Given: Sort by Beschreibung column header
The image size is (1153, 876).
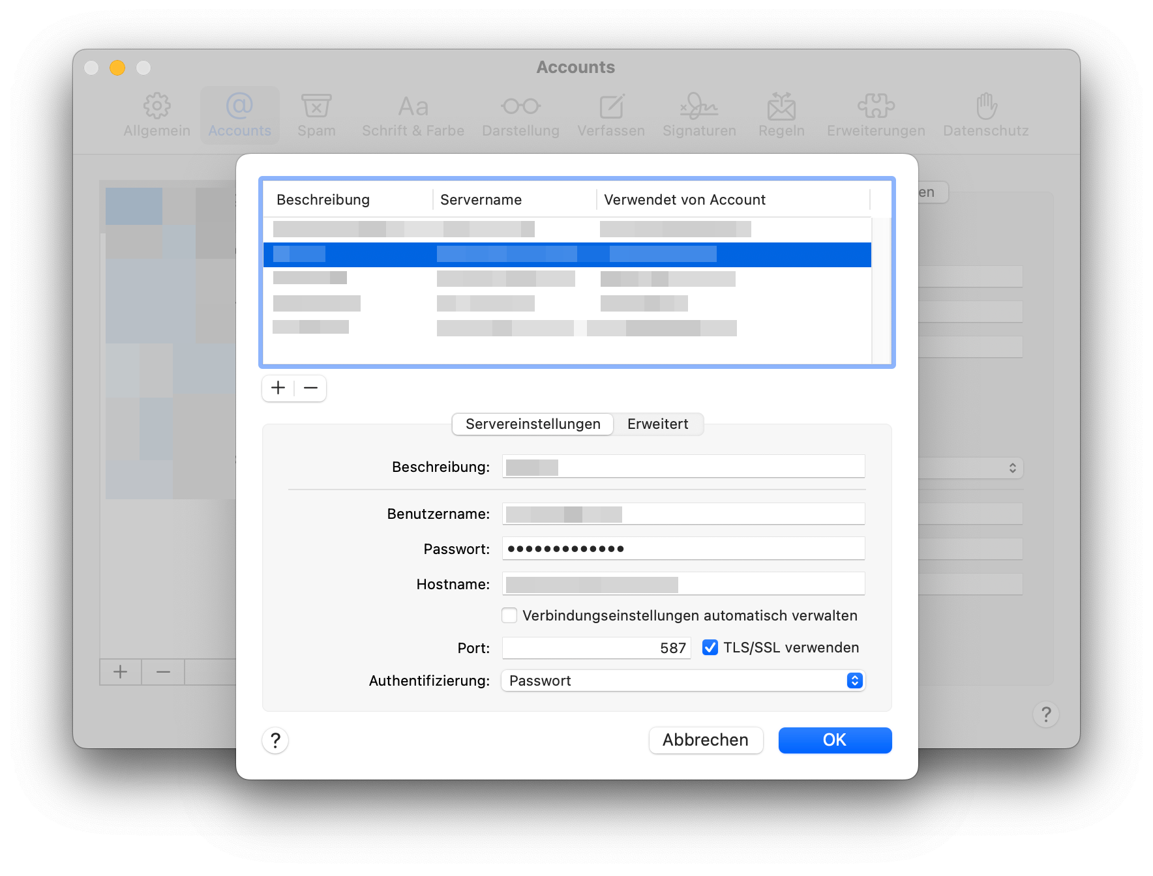Looking at the screenshot, I should pyautogui.click(x=348, y=199).
